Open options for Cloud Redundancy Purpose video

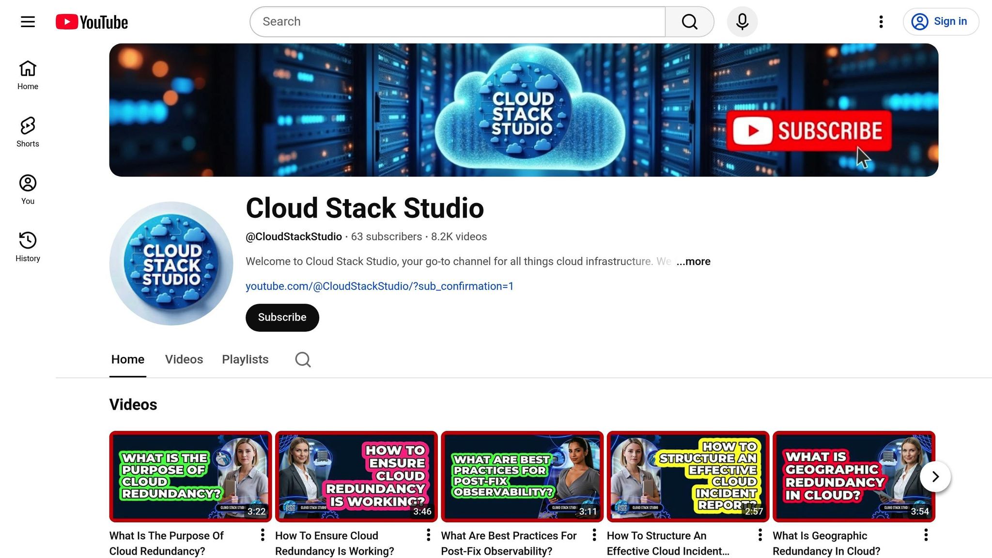pos(263,535)
